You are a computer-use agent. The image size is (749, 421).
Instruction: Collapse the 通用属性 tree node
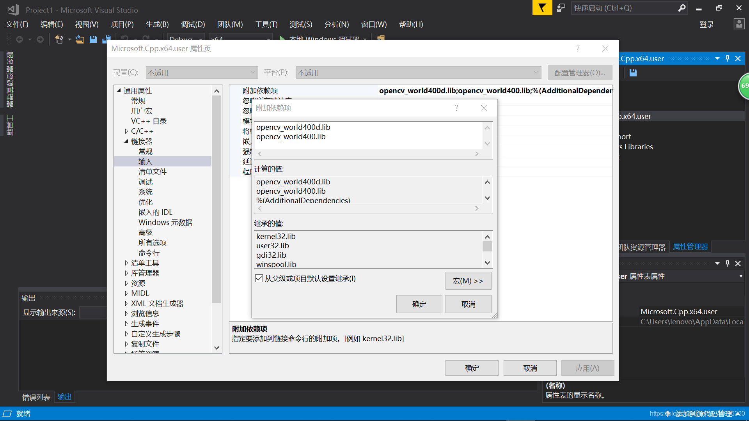pyautogui.click(x=119, y=90)
